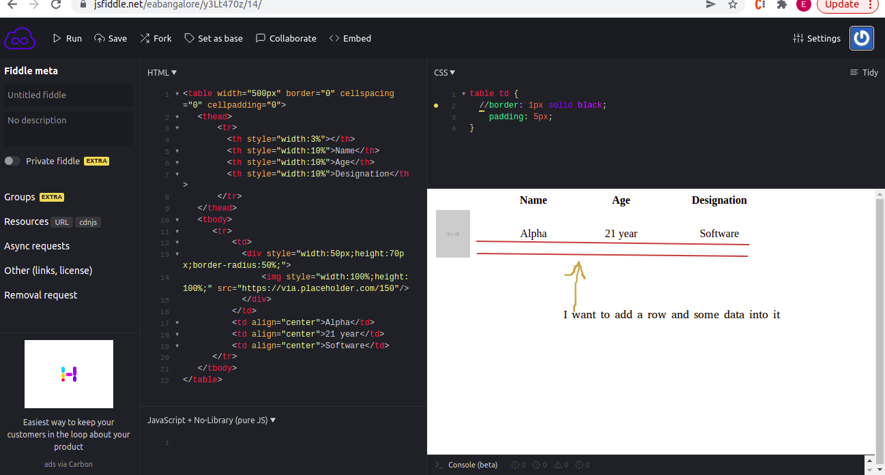Open the JavaScript + No-Library dropdown

tap(212, 420)
